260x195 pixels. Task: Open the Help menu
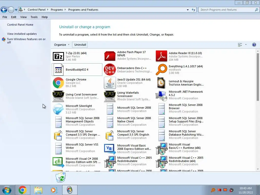point(45,17)
